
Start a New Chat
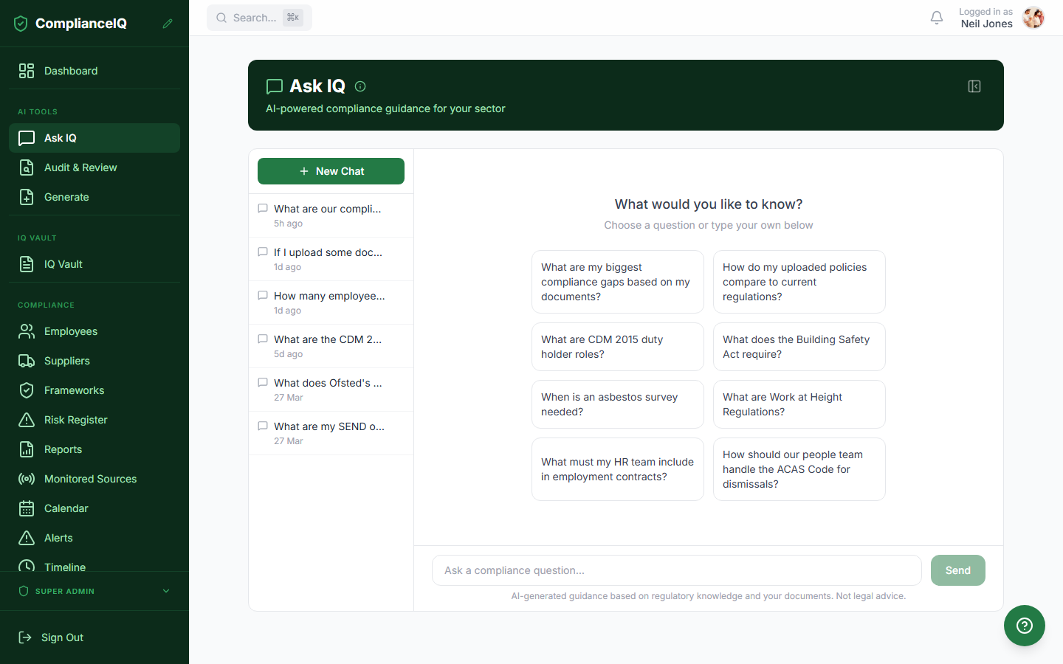click(331, 171)
